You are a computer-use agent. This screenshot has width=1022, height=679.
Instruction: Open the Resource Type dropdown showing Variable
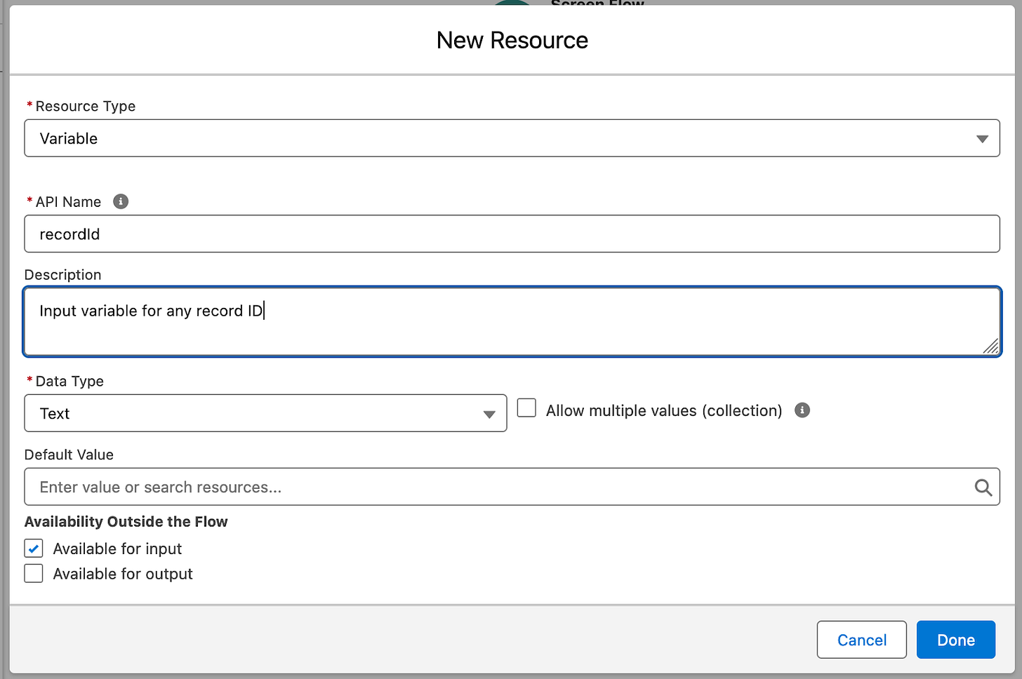512,138
